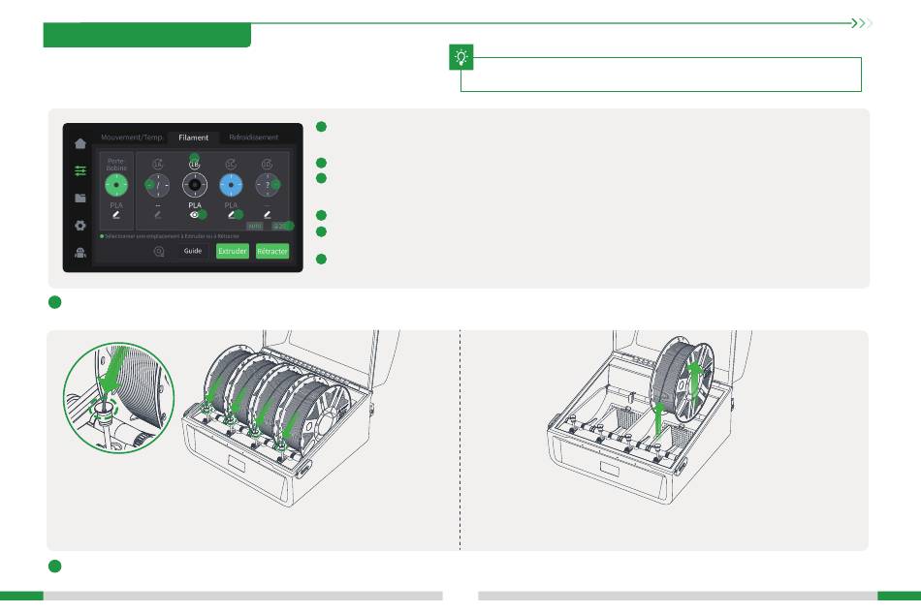Image resolution: width=921 pixels, height=613 pixels.
Task: Edit slot 1A filament with pencil icon
Action: click(157, 215)
